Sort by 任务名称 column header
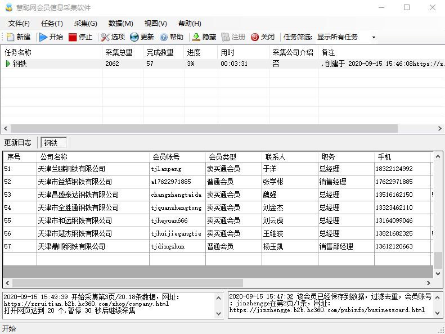Screen dimensions: 445x334 [x=51, y=52]
